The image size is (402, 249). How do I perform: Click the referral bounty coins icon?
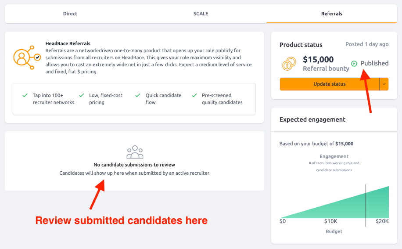coord(289,64)
